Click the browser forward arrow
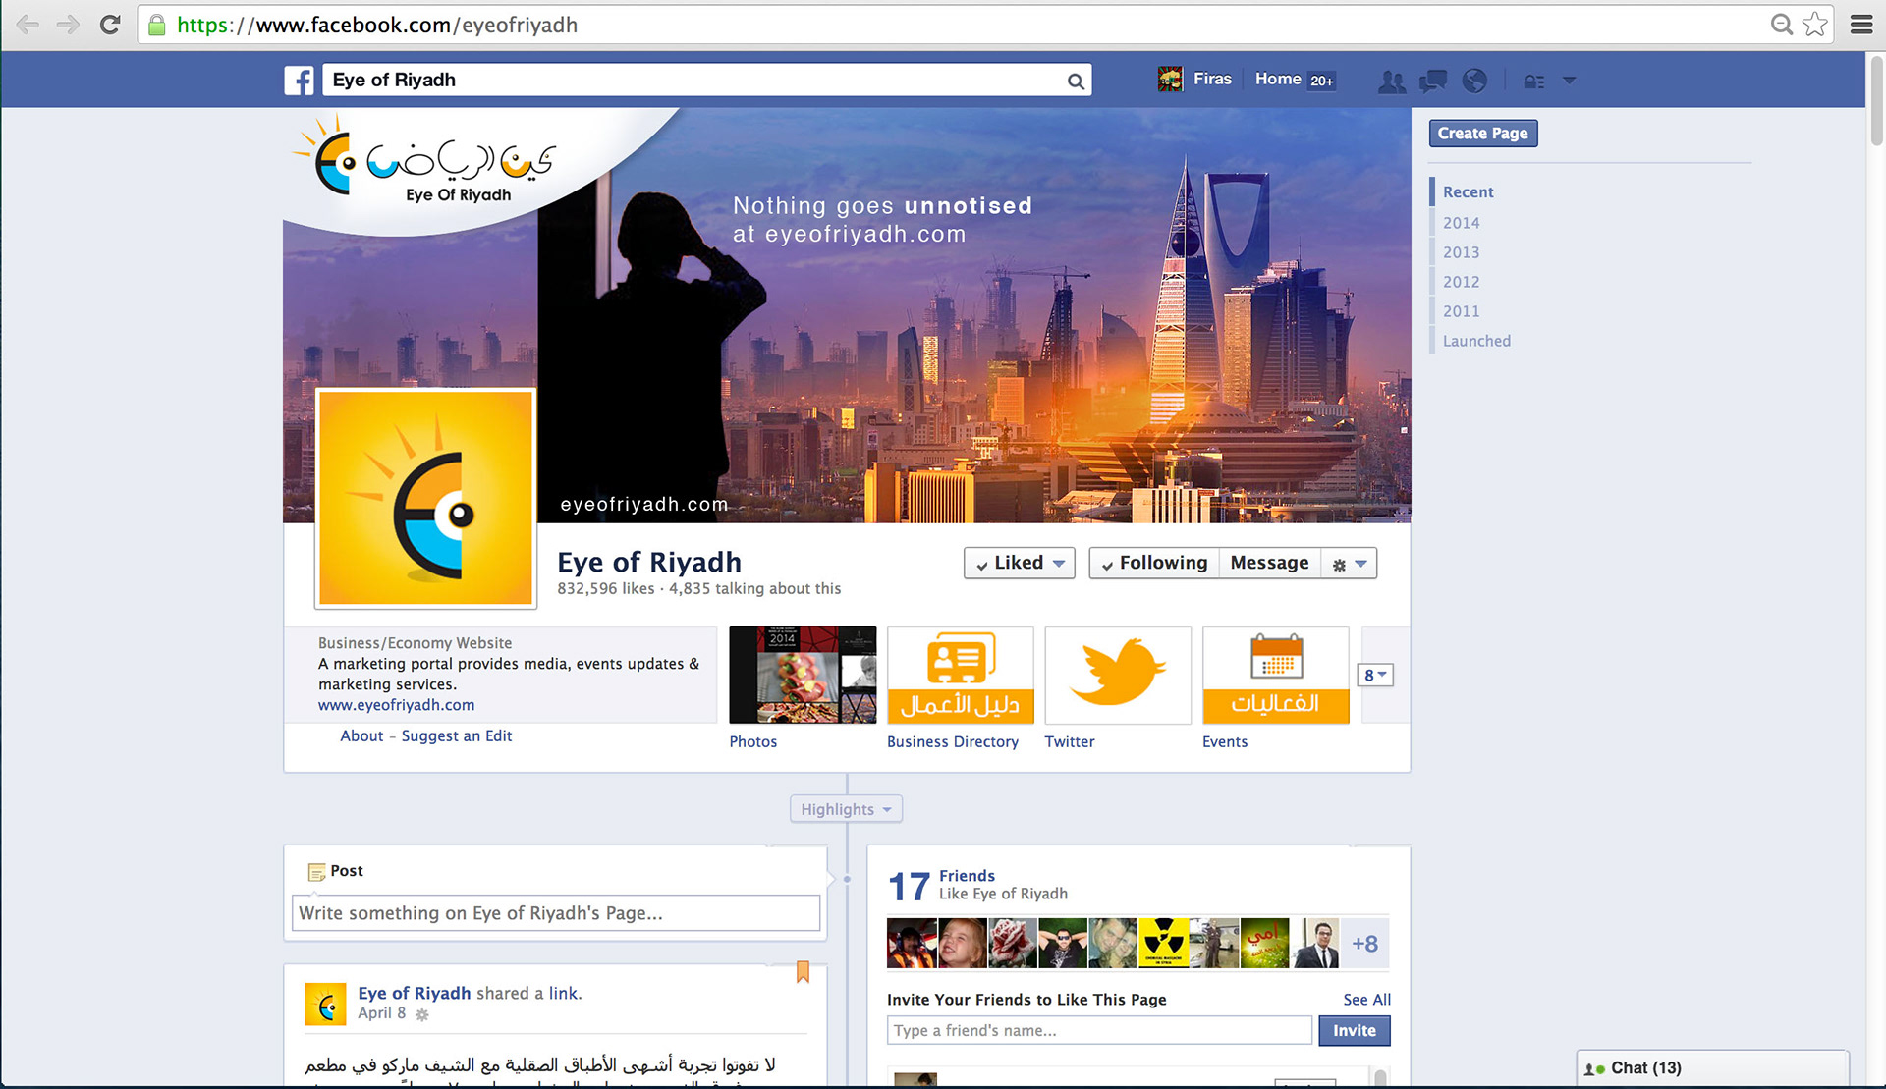Viewport: 1886px width, 1089px height. [x=68, y=25]
